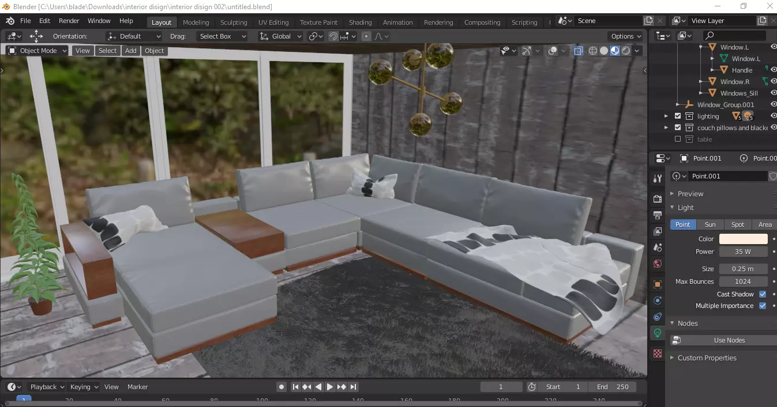Click the timeline editor type clock icon
This screenshot has width=777, height=407.
[x=14, y=387]
